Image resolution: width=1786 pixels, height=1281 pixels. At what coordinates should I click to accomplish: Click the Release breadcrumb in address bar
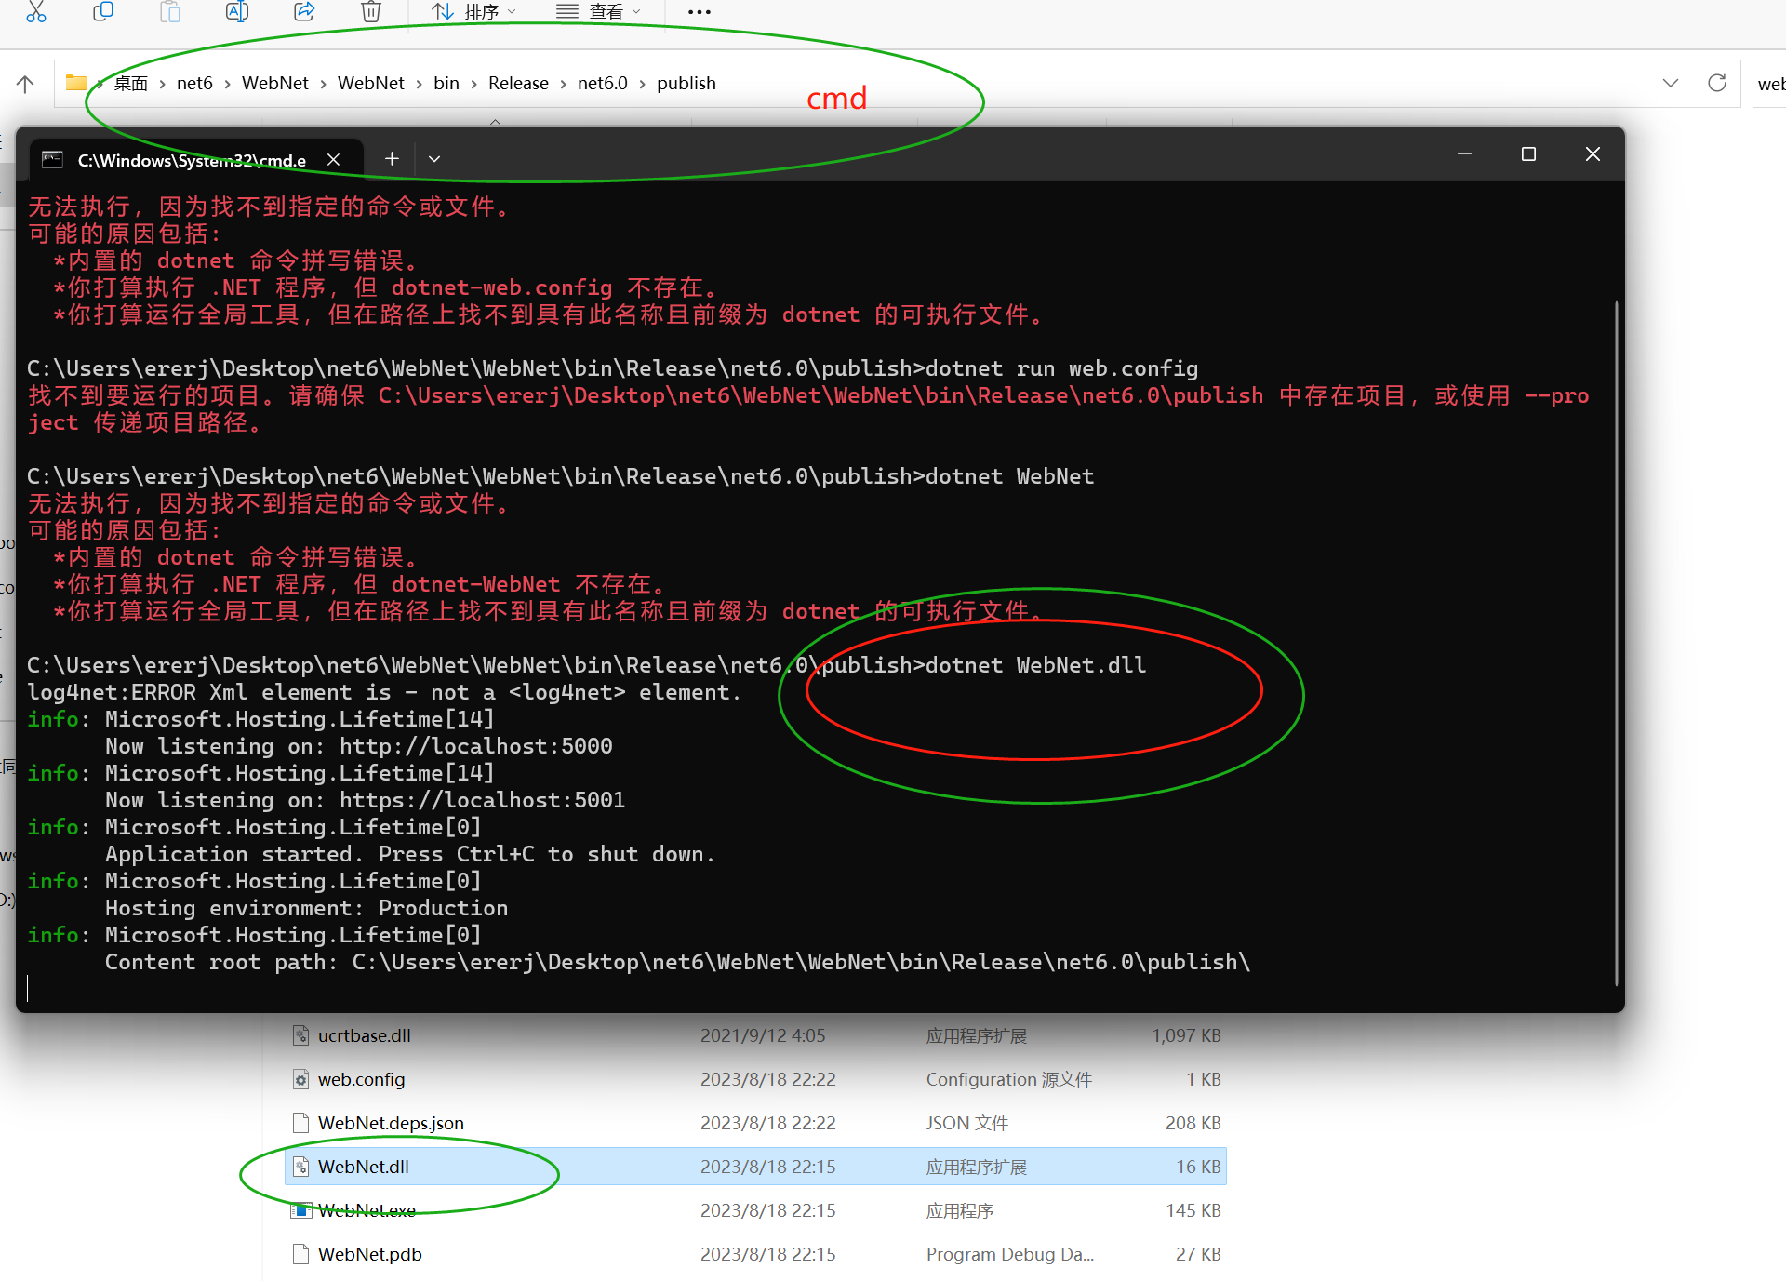coord(518,83)
